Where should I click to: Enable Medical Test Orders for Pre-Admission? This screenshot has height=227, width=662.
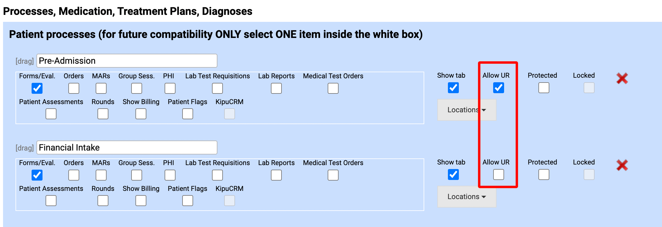click(333, 88)
